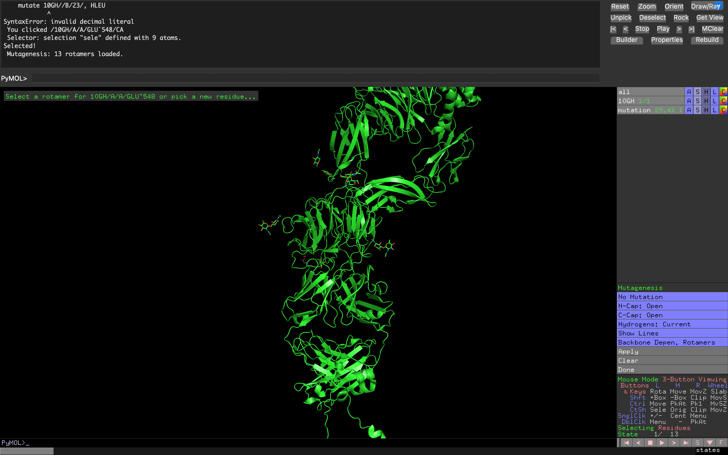Step forward one state in bottom playback bar
728x455 pixels.
(x=674, y=443)
